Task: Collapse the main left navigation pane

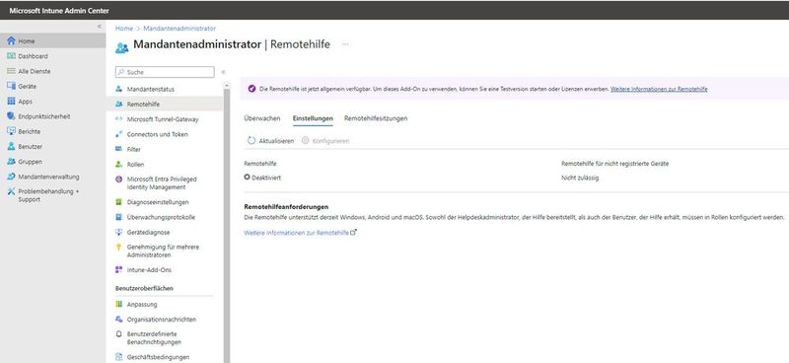Action: [x=100, y=27]
